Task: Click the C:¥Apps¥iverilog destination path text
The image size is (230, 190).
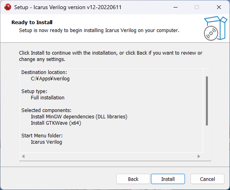Action: pyautogui.click(x=50, y=79)
